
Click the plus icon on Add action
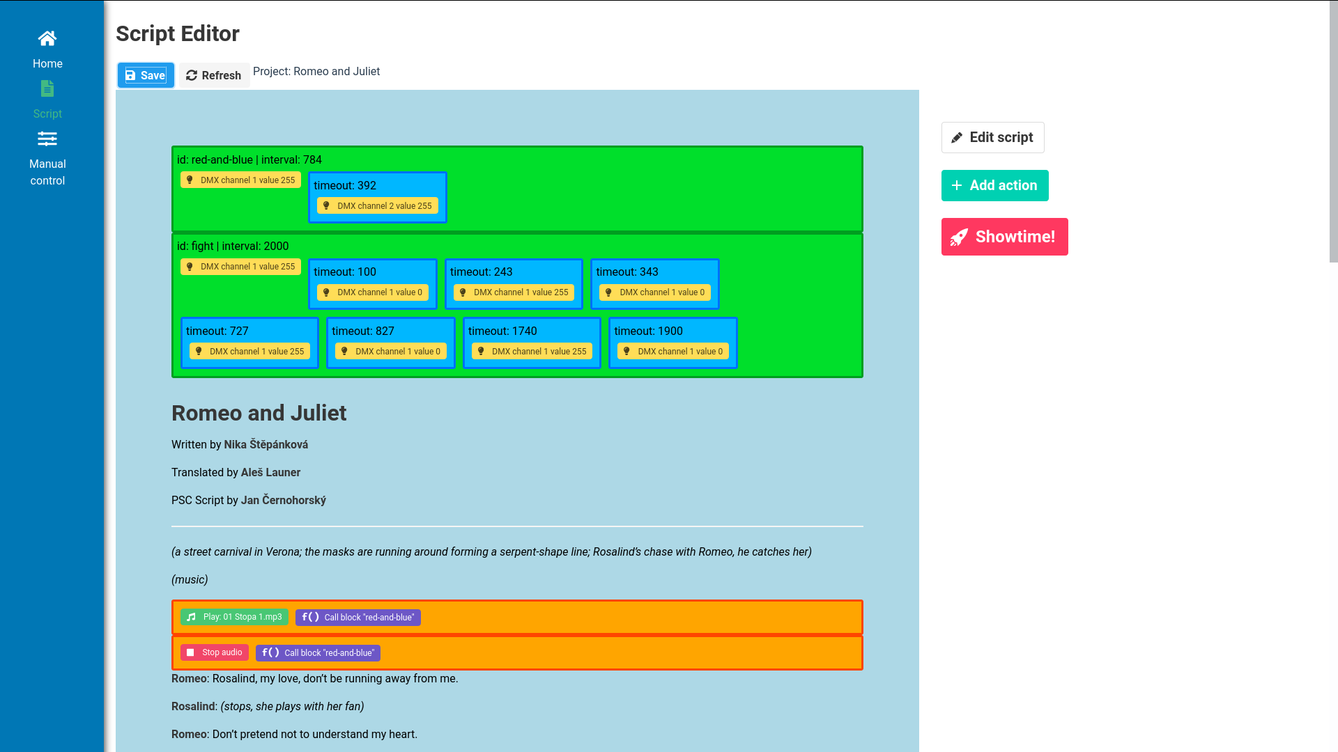click(x=955, y=185)
